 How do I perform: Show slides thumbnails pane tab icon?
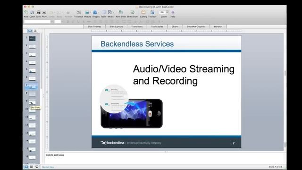pos(30,31)
